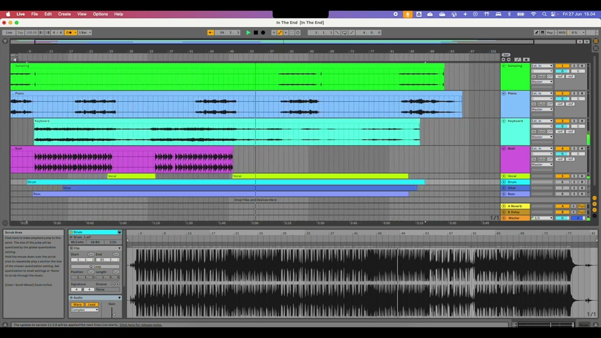Viewport: 601px width, 338px height.
Task: Stop playback with the Stop button
Action: [x=255, y=32]
